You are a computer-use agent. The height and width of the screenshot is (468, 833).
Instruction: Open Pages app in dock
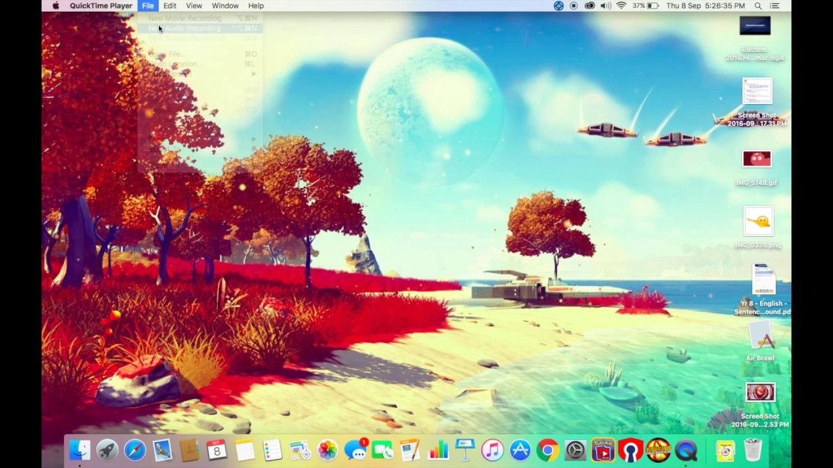pos(410,450)
